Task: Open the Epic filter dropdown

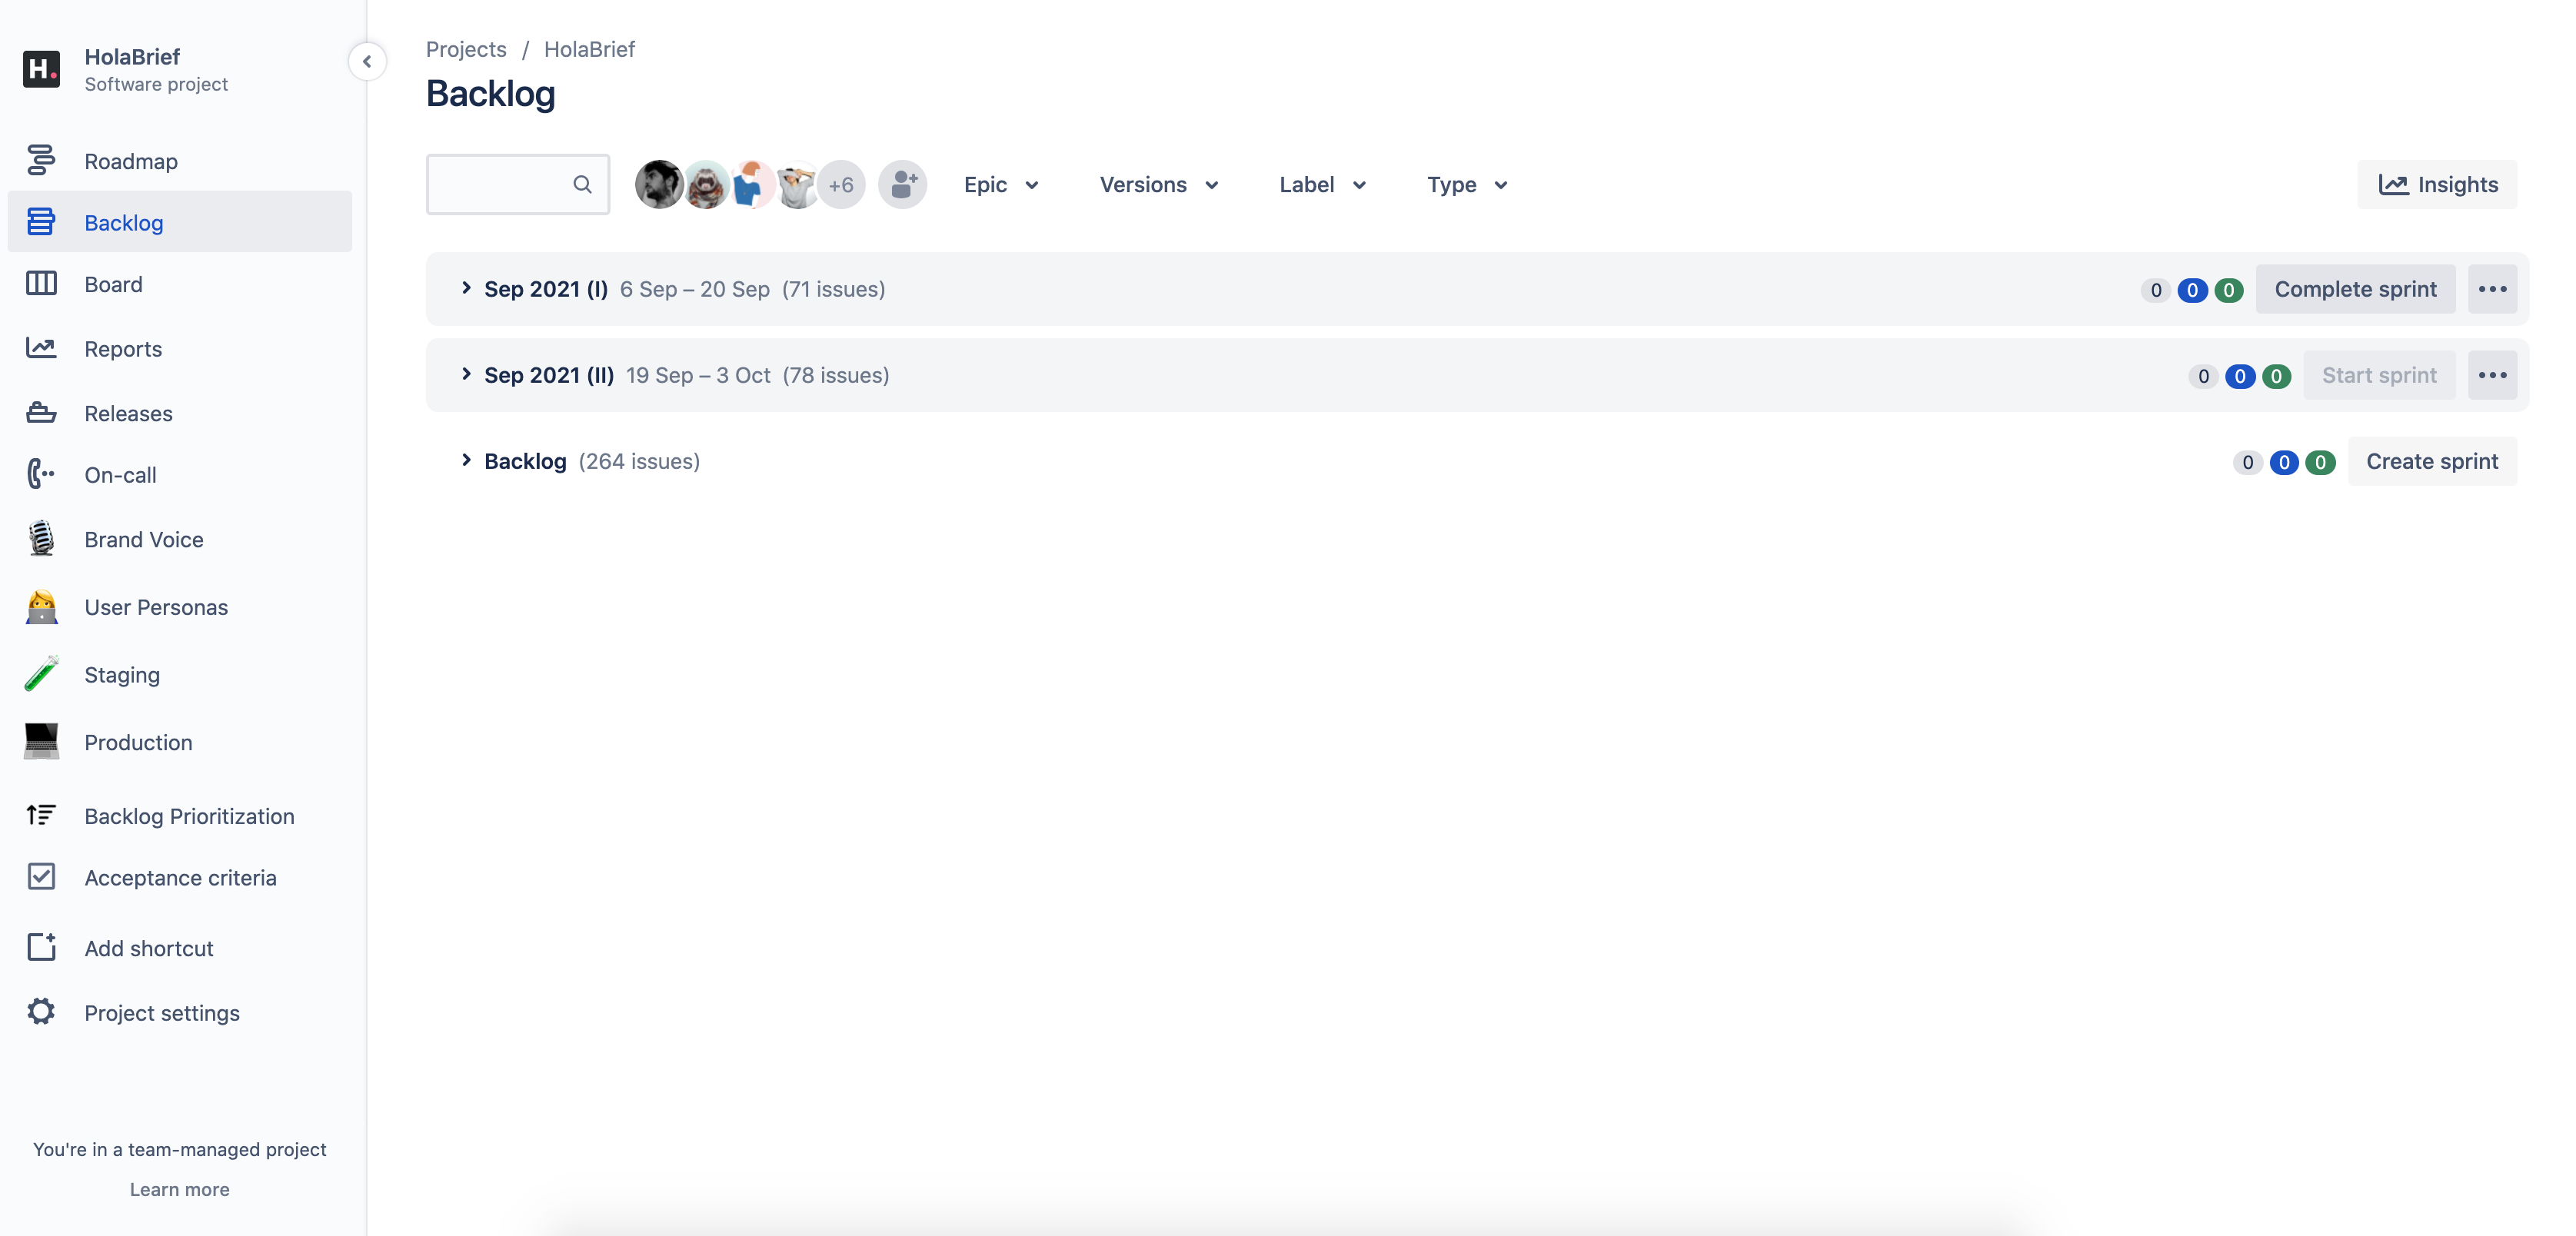Action: click(x=1001, y=185)
